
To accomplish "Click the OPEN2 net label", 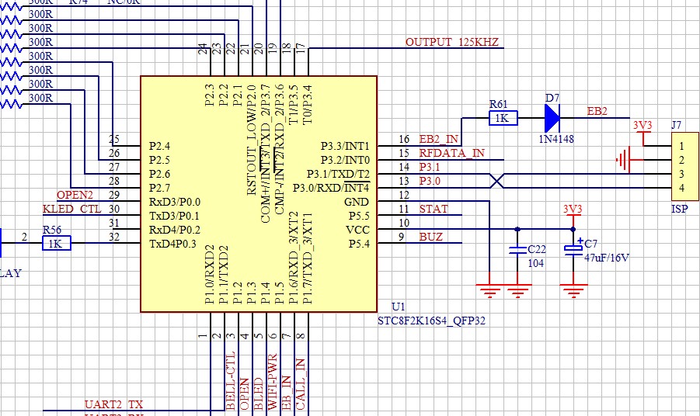I will (75, 195).
